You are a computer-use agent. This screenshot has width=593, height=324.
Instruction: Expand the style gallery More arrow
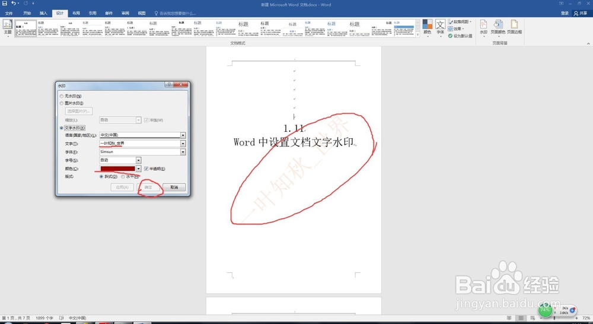[418, 35]
